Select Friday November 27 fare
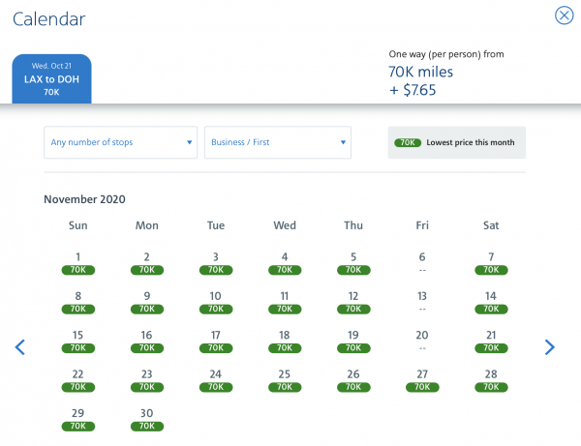The image size is (581, 446). pyautogui.click(x=422, y=379)
